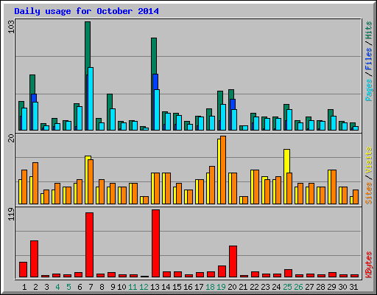This screenshot has width=377, height=295.
Task: Click the title "Daily usage for October 2014"
Action: click(x=86, y=11)
